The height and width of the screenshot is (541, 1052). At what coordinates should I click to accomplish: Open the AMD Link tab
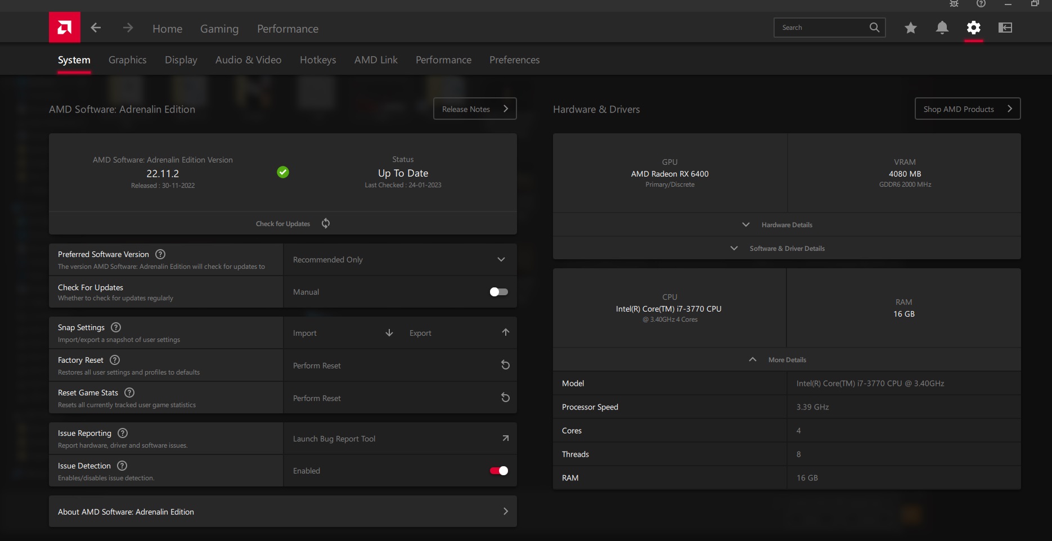point(376,60)
